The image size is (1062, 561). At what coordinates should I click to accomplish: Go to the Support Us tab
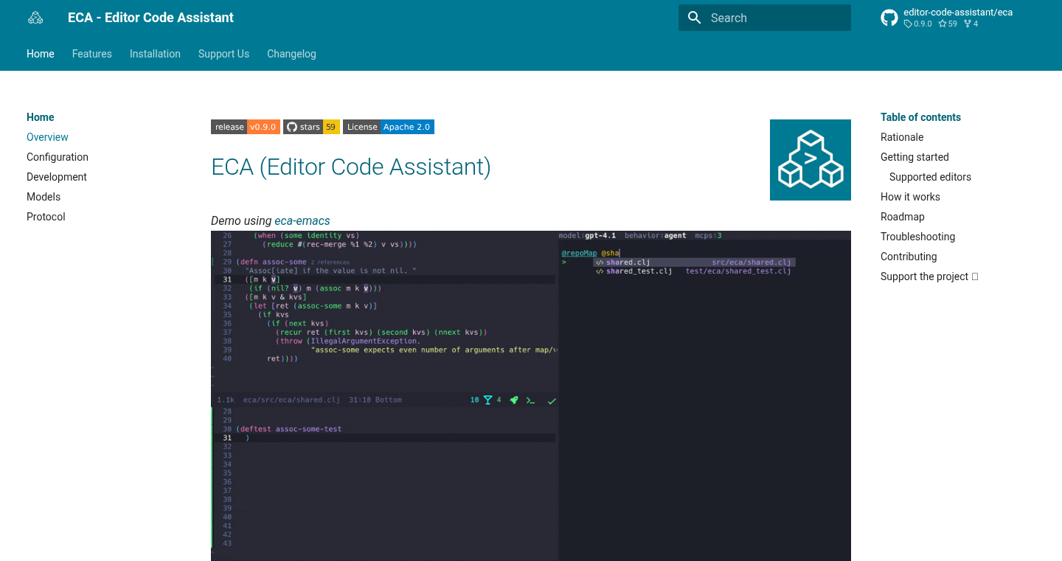pos(223,54)
